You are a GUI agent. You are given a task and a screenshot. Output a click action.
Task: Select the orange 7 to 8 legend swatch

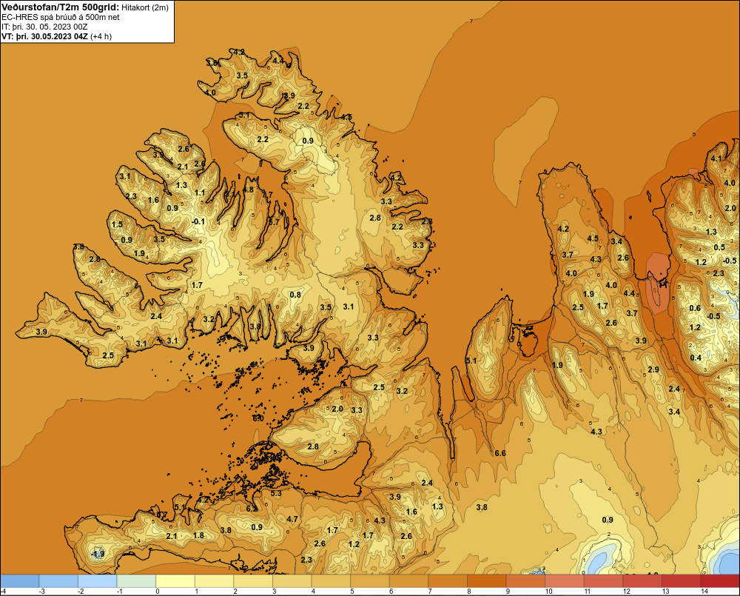[448, 581]
